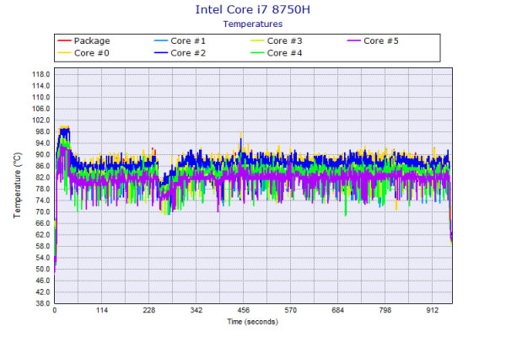This screenshot has height=337, width=506.
Task: Click the 110.0 y-axis value
Action: pyautogui.click(x=41, y=97)
